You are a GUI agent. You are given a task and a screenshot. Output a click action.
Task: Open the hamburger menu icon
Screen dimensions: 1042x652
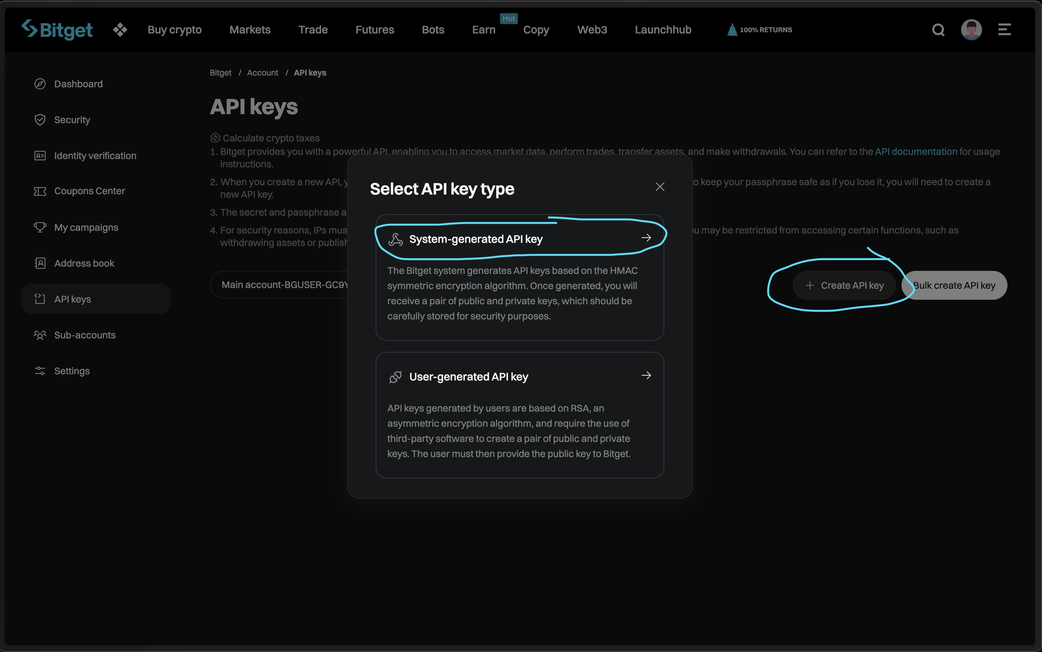tap(1004, 30)
